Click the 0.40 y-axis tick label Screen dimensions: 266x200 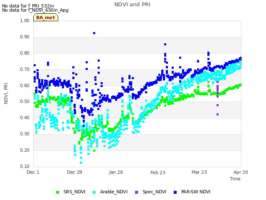pos(25,117)
